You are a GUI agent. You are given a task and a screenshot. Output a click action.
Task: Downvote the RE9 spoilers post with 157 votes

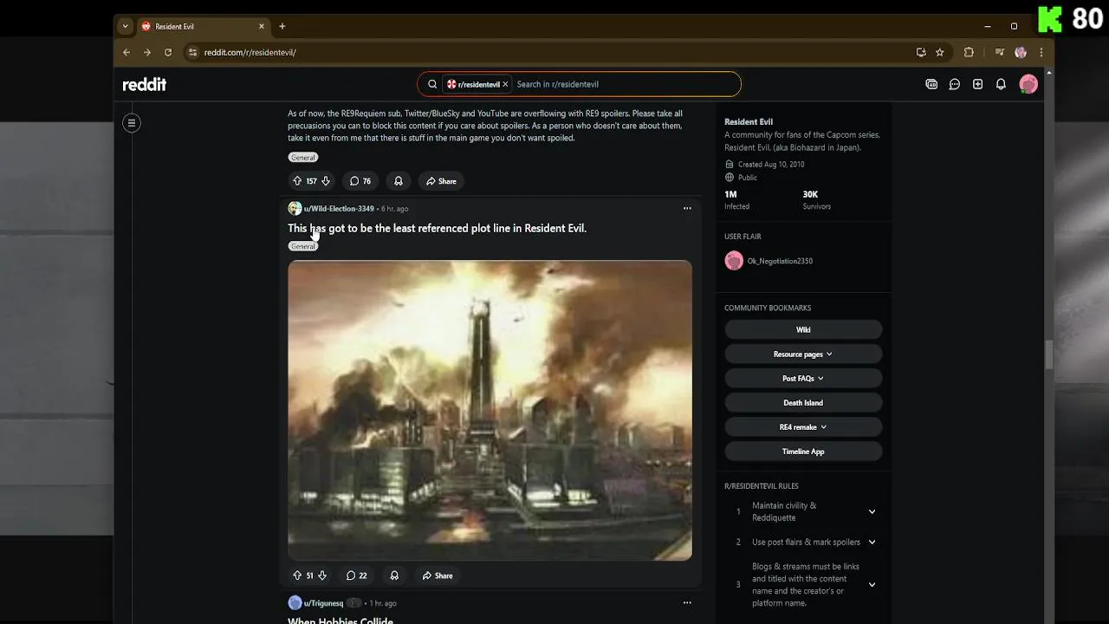click(326, 181)
